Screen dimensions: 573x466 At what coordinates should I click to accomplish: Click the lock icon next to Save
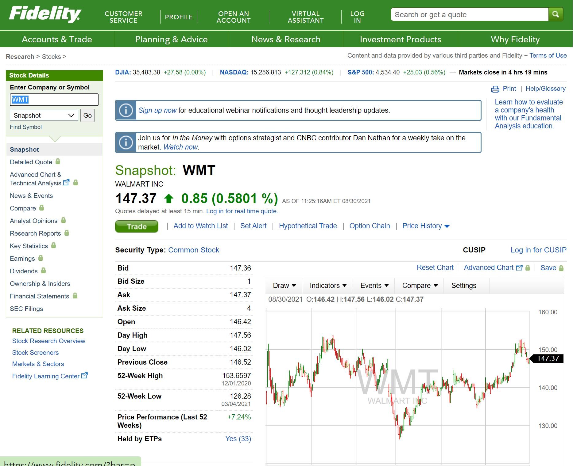561,268
